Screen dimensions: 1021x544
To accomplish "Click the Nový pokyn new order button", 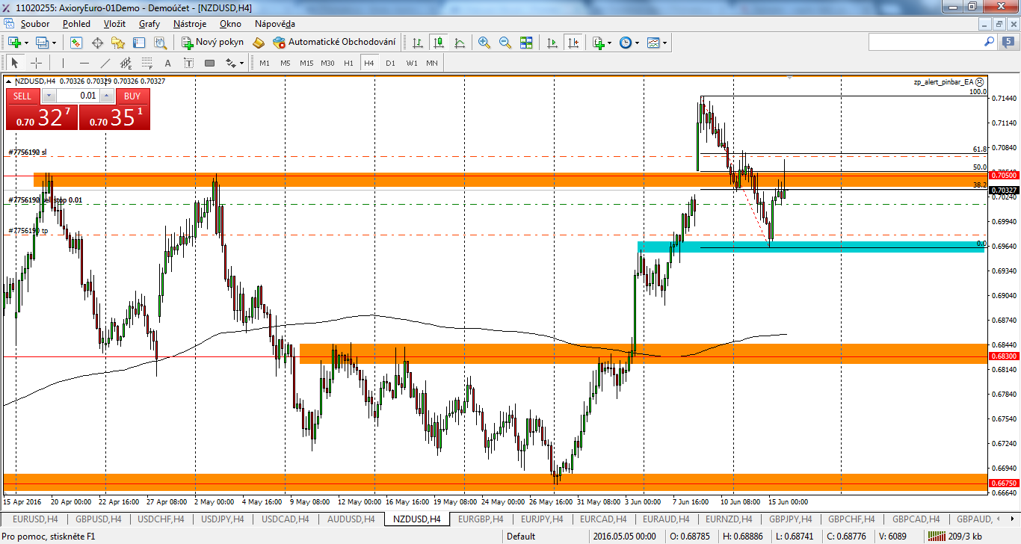I will pos(213,43).
